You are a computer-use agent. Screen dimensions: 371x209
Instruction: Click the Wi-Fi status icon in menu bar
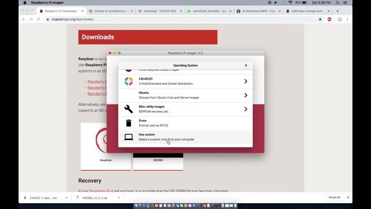coord(290,2)
